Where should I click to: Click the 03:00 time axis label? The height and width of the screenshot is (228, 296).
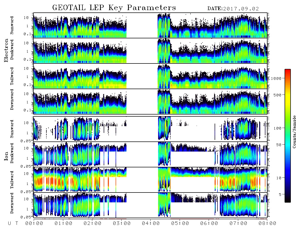(122, 223)
